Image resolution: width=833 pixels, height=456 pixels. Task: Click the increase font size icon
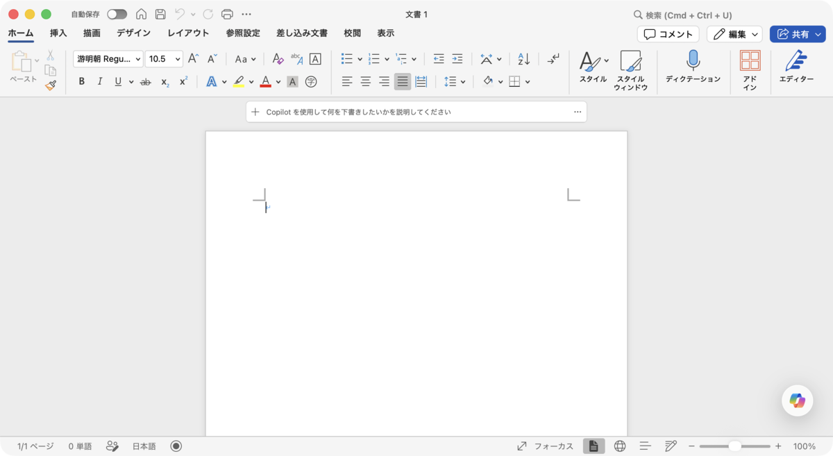coord(194,59)
